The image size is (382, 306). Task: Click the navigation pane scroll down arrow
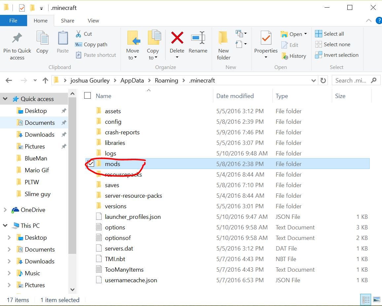(72, 289)
